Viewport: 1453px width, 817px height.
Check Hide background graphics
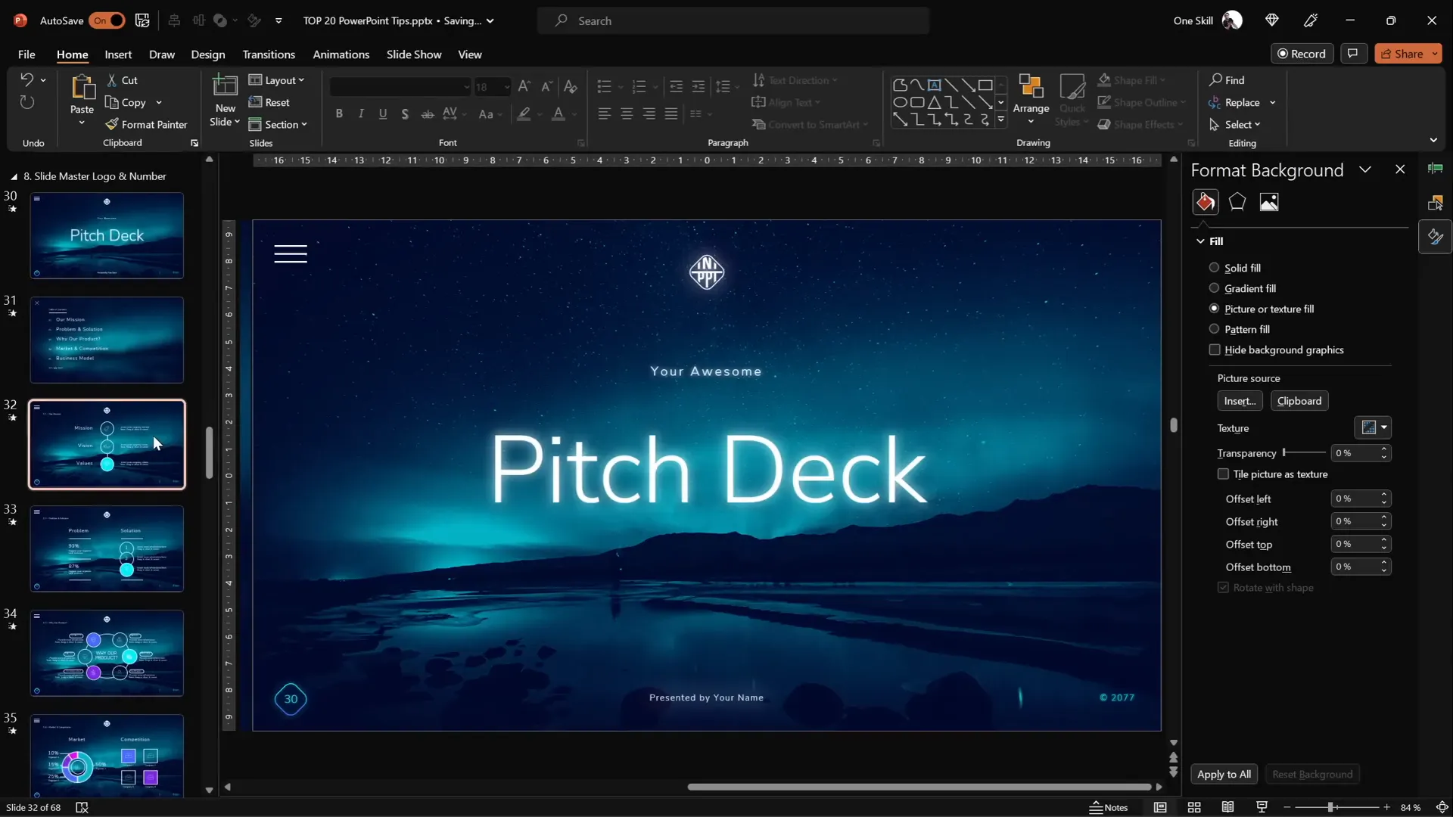click(1215, 349)
